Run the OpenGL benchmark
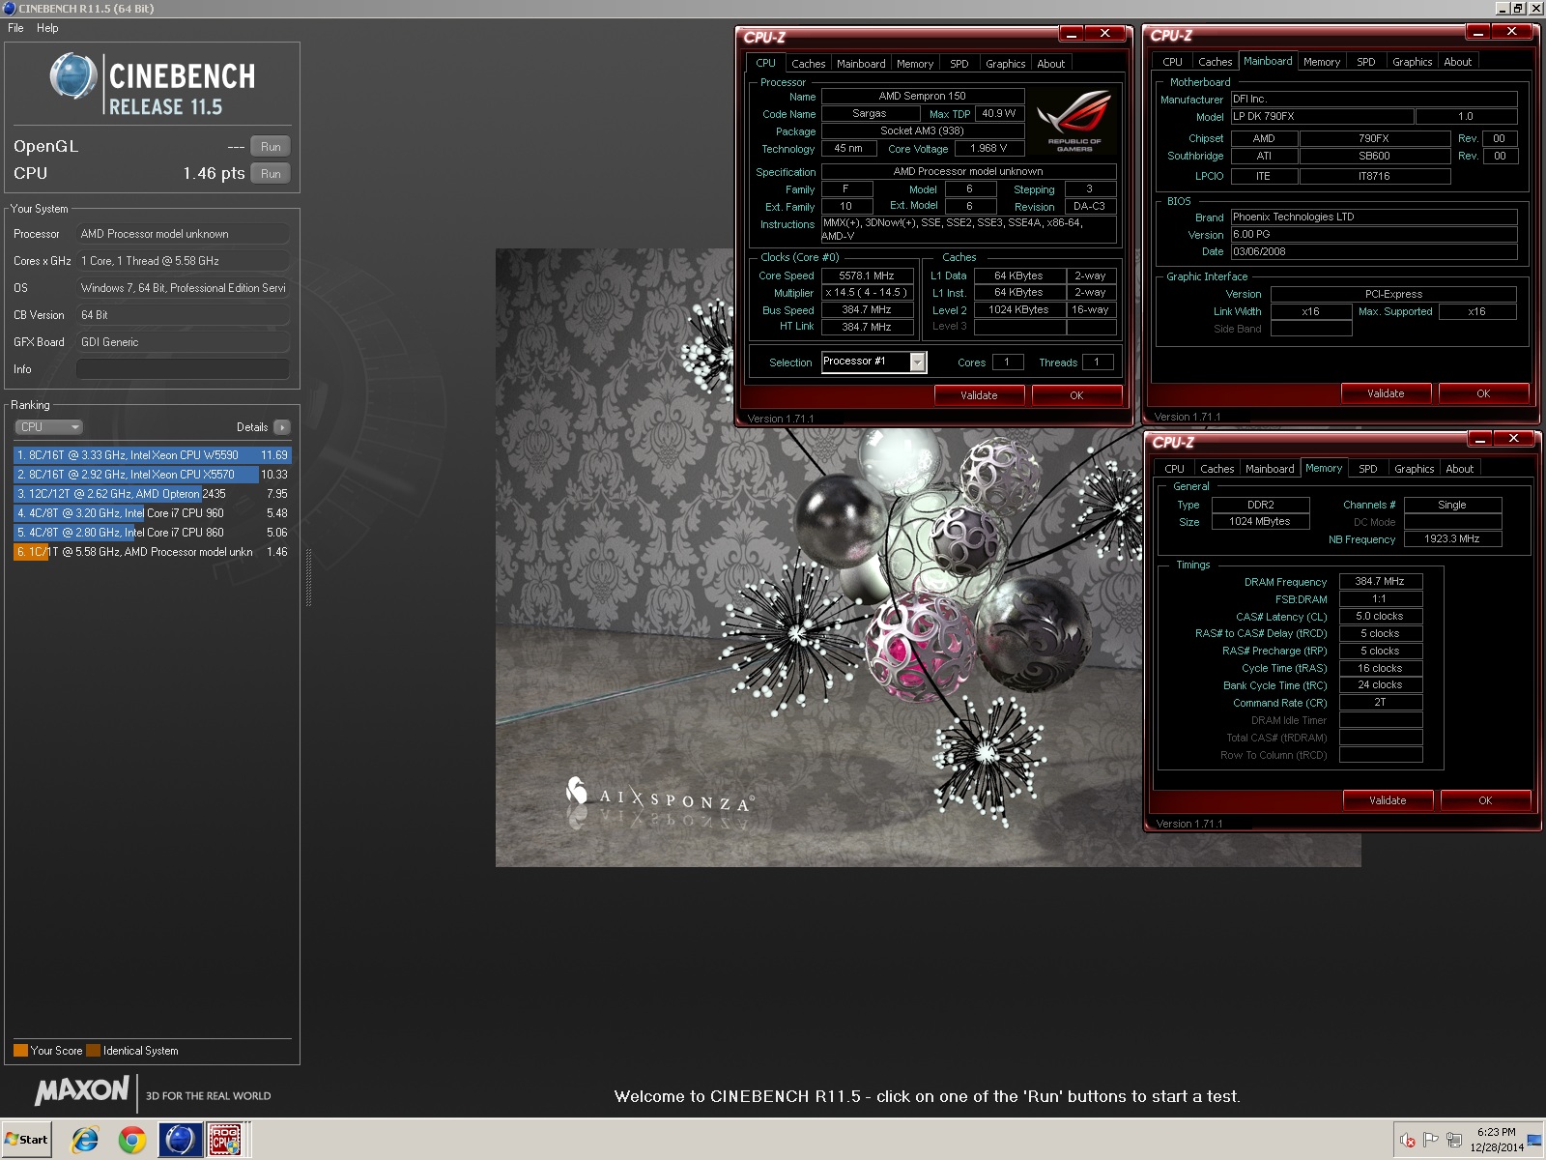This screenshot has width=1546, height=1160. click(271, 147)
